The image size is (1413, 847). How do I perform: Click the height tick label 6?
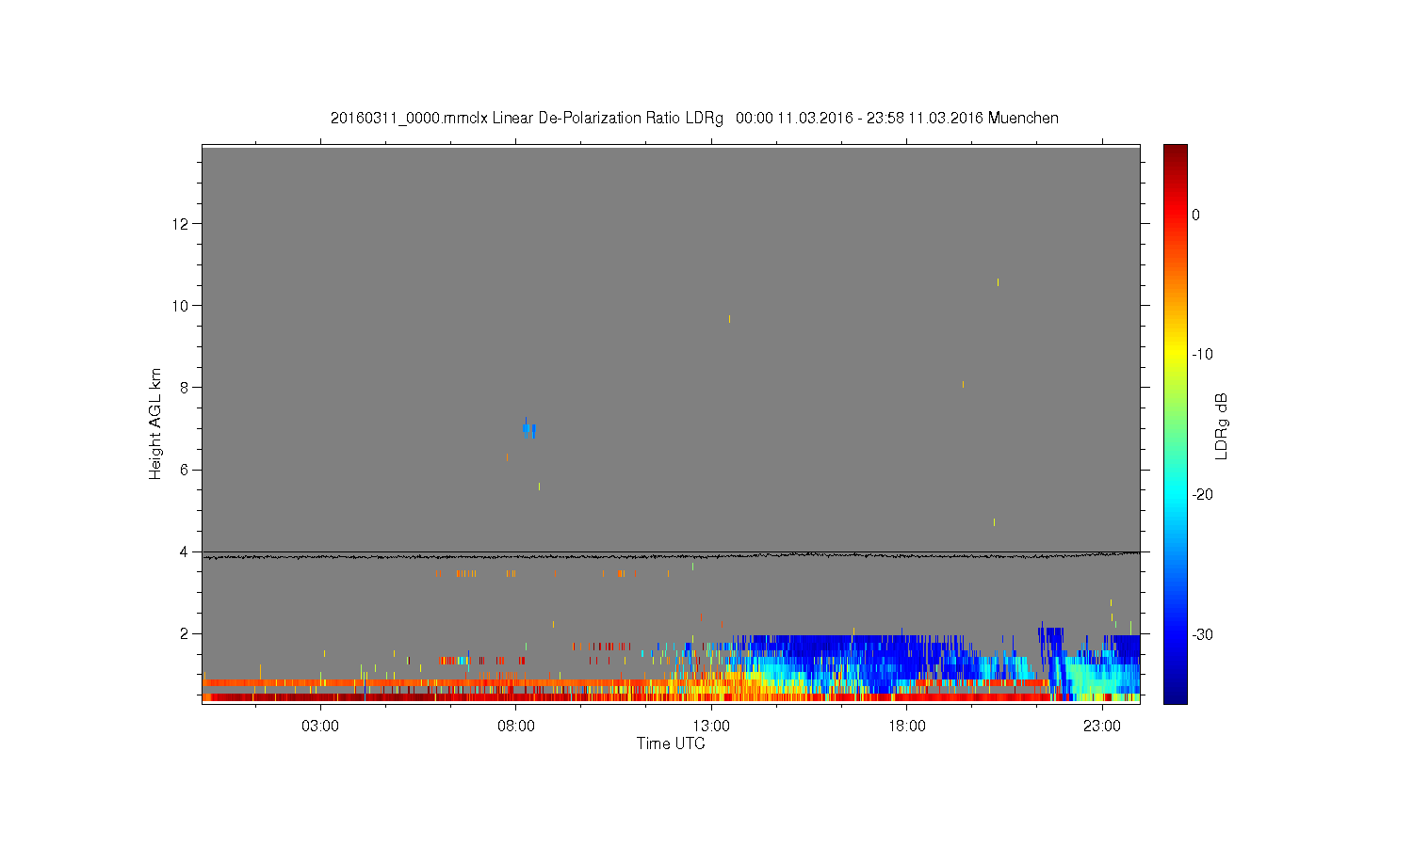186,470
